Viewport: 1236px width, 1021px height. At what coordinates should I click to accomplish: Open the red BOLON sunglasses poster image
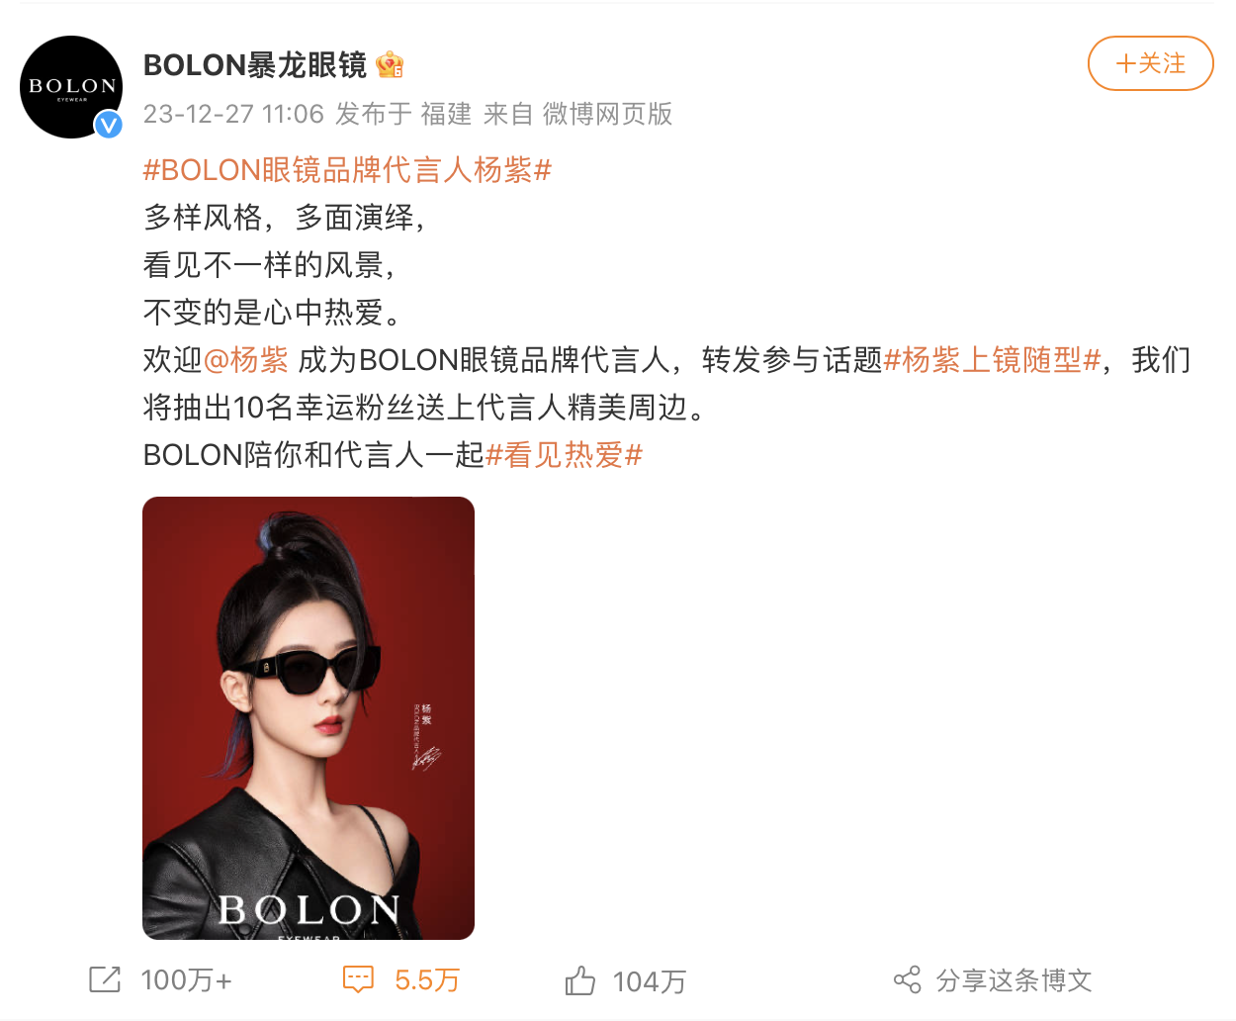(x=309, y=718)
